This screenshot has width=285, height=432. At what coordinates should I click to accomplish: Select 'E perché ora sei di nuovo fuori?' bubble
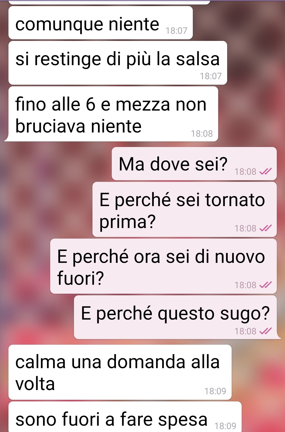tap(163, 266)
